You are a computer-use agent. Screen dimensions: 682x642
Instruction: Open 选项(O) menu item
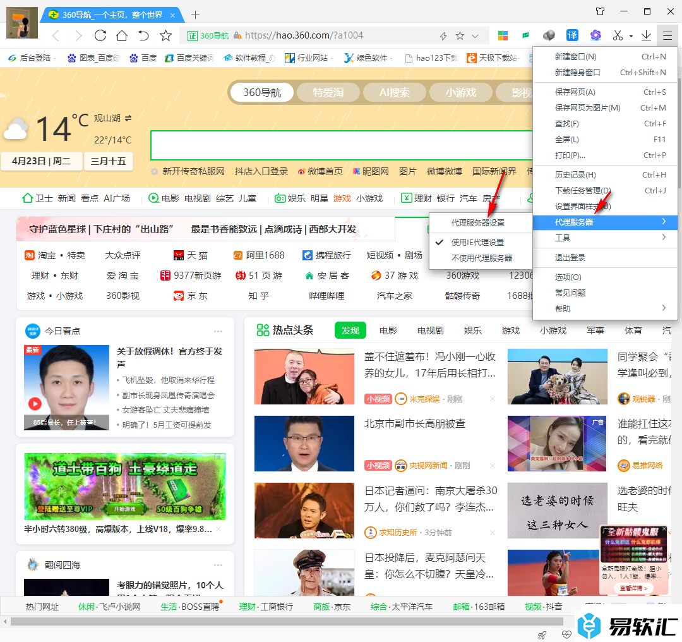605,277
